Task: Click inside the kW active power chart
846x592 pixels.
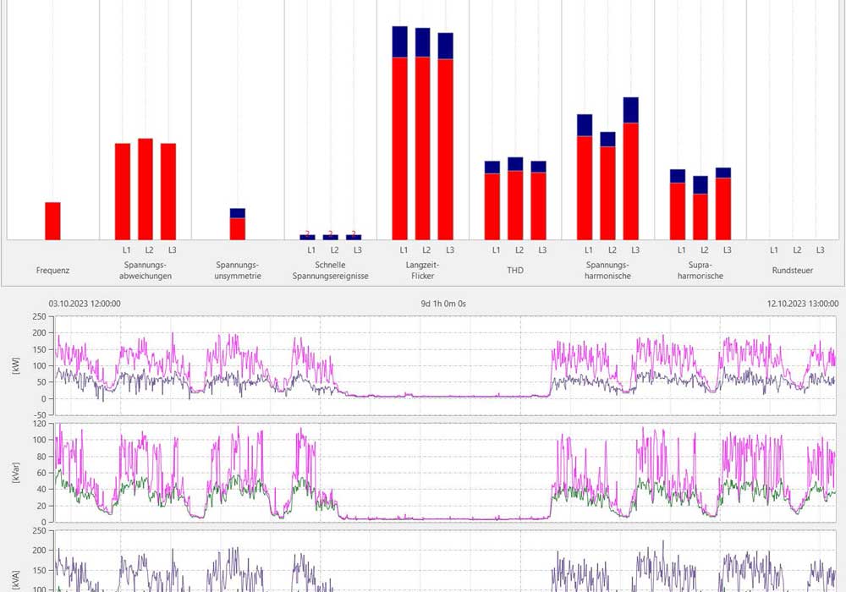Action: [x=445, y=365]
